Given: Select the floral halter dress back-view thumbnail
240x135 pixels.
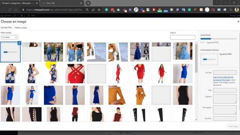Looking at the screenshot, I should [10, 73].
